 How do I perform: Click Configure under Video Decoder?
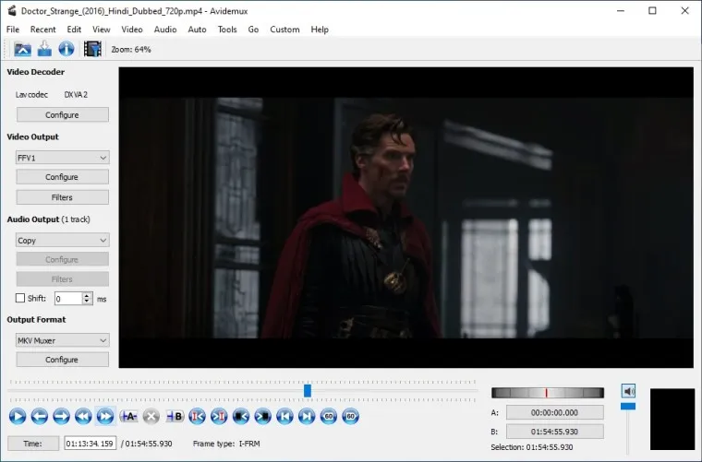pyautogui.click(x=62, y=115)
